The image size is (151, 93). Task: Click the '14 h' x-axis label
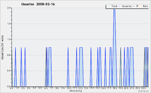click(x=92, y=88)
